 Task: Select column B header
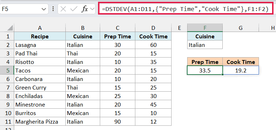click(x=83, y=28)
